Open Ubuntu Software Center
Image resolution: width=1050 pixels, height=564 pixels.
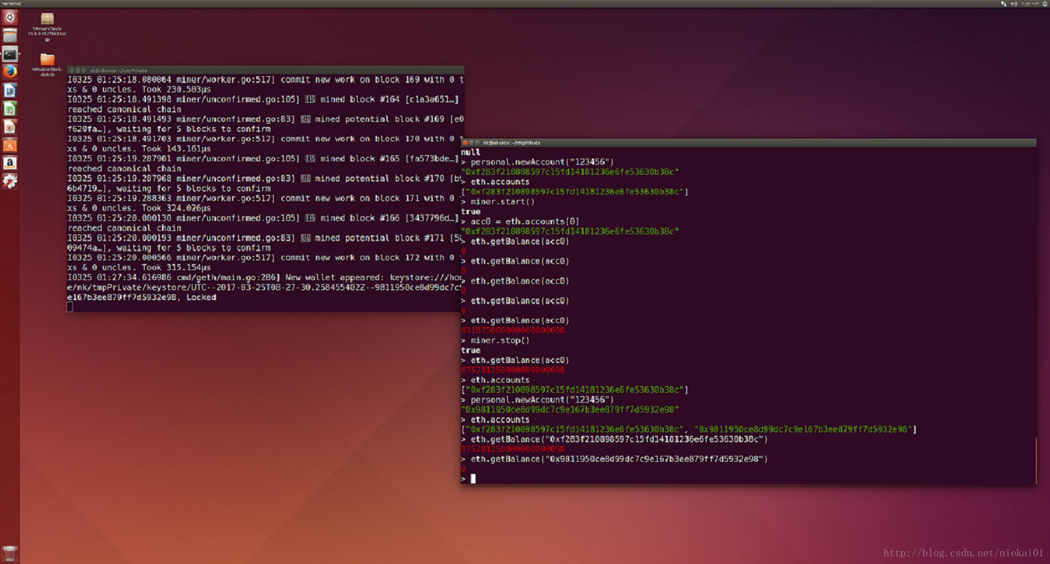pyautogui.click(x=9, y=145)
